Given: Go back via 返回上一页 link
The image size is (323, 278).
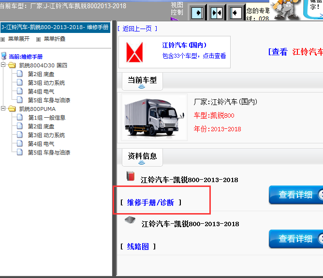Looking at the screenshot, I should click(137, 29).
